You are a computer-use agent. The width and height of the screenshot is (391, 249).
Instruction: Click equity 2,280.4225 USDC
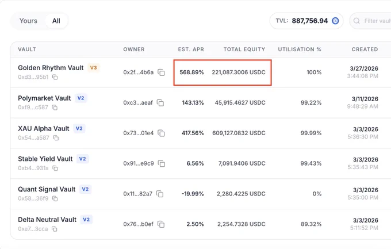pos(241,194)
